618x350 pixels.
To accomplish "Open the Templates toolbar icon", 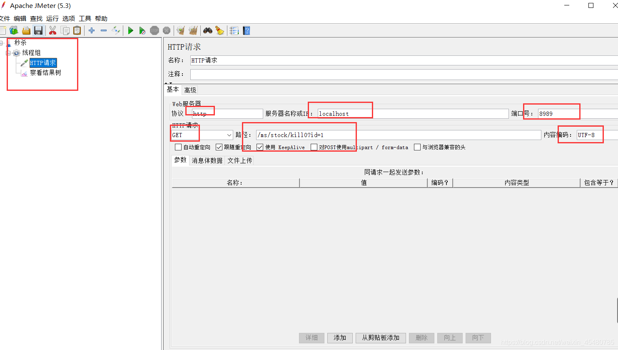I will tap(14, 30).
